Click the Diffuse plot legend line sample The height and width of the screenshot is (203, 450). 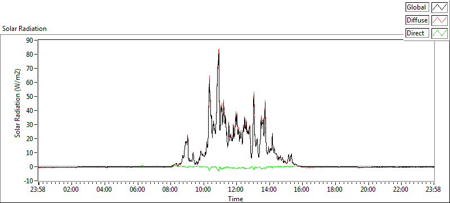pos(439,20)
